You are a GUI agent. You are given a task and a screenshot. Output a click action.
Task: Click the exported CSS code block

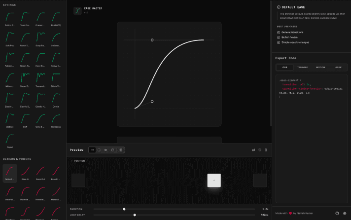click(x=312, y=139)
